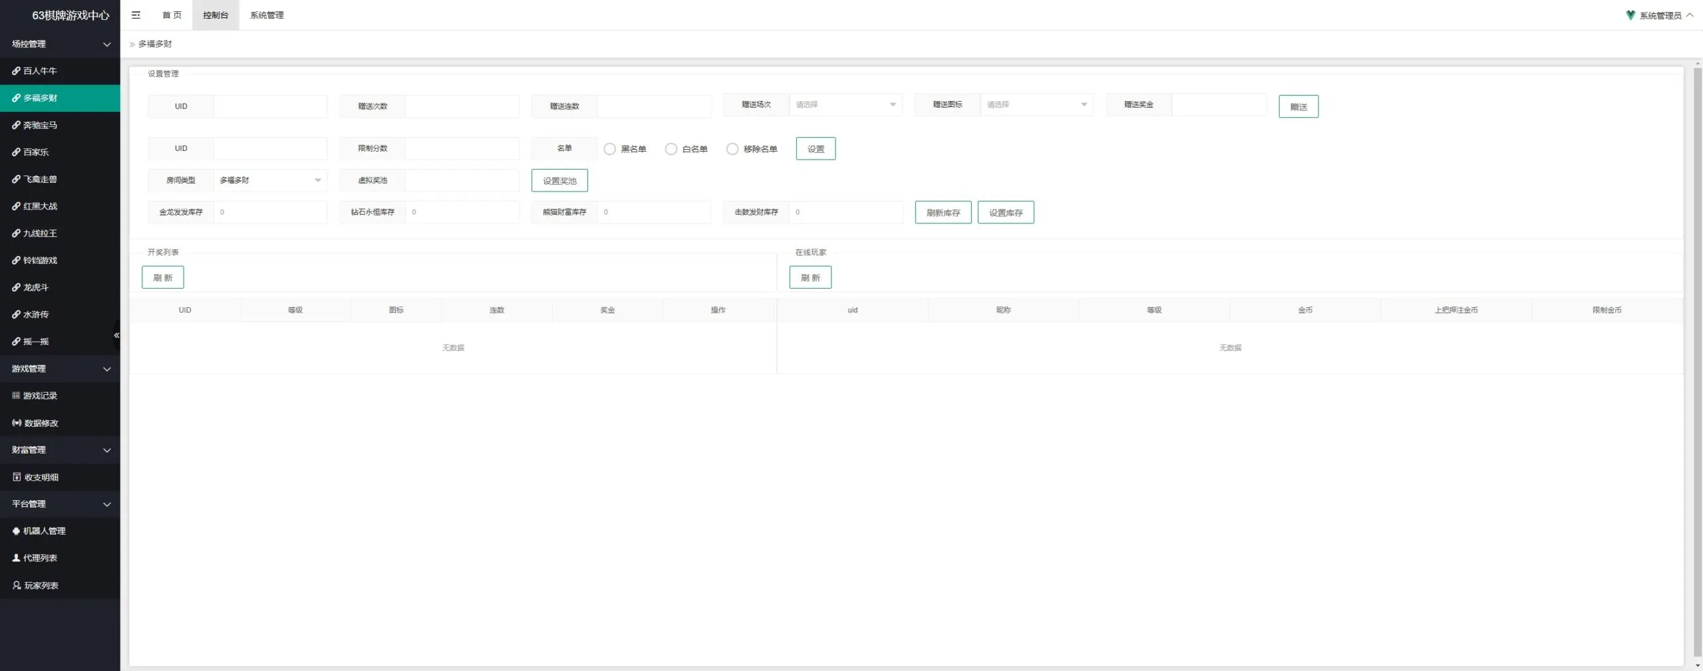Open the 赠送图标 dropdown

(1037, 104)
